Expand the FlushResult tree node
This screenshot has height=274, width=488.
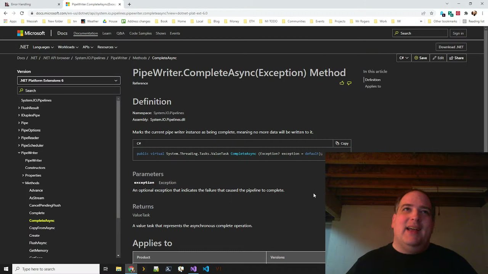click(x=19, y=108)
